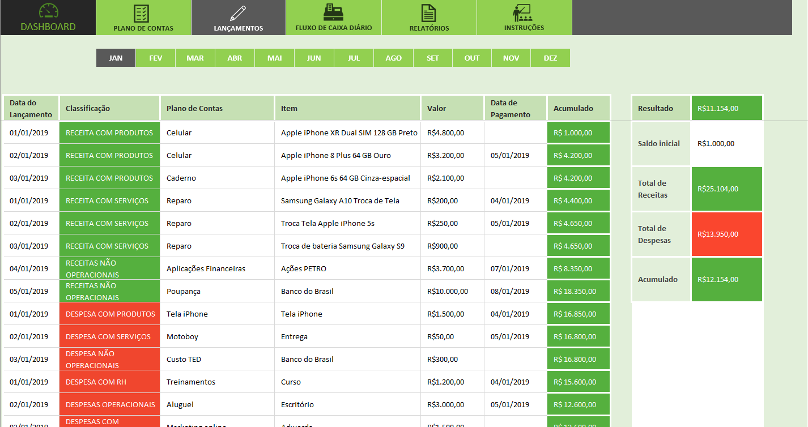808x427 pixels.
Task: Select the Motoboy plan cell
Action: pos(218,336)
